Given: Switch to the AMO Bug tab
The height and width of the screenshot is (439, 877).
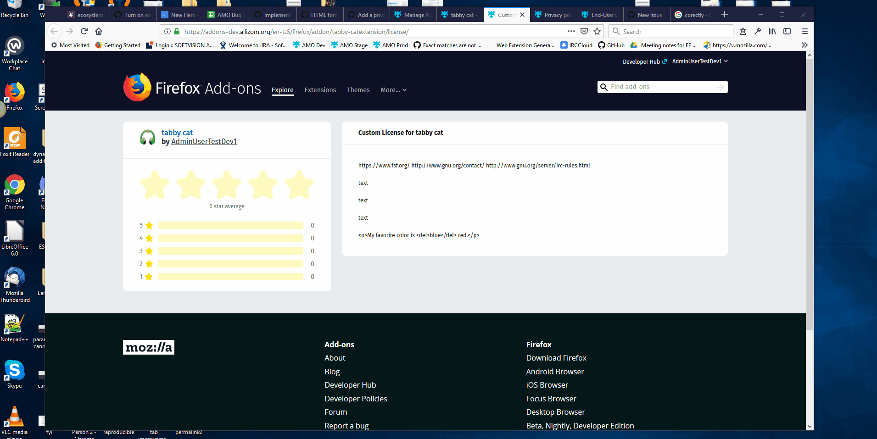Looking at the screenshot, I should (x=225, y=15).
